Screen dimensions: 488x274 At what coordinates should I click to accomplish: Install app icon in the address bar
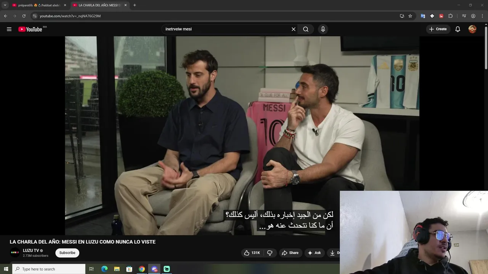pos(402,16)
